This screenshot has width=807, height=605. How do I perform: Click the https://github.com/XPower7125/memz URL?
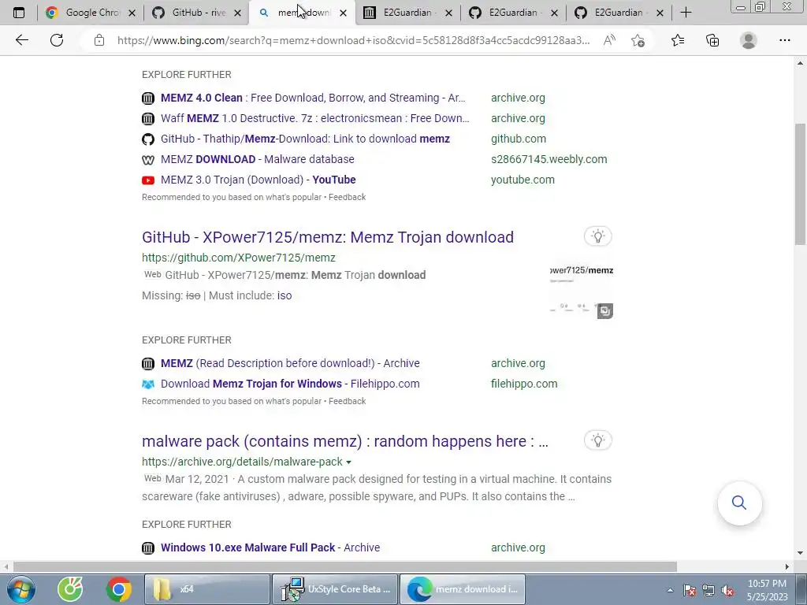239,258
